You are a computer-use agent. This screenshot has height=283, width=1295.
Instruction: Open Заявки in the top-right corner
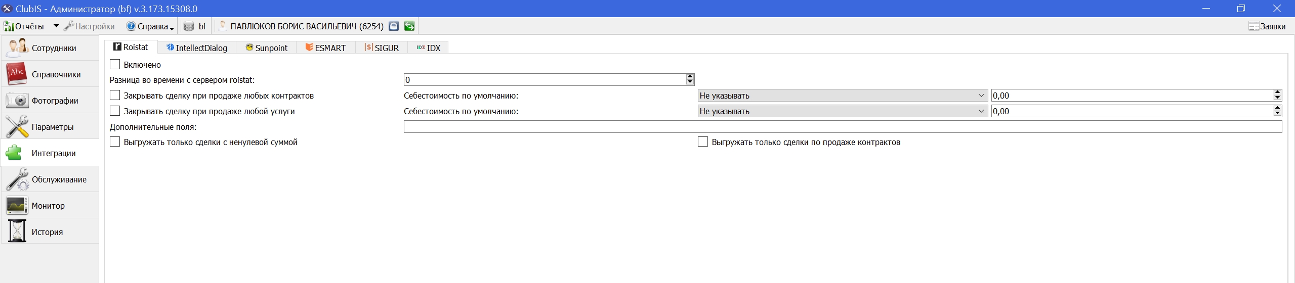point(1267,26)
